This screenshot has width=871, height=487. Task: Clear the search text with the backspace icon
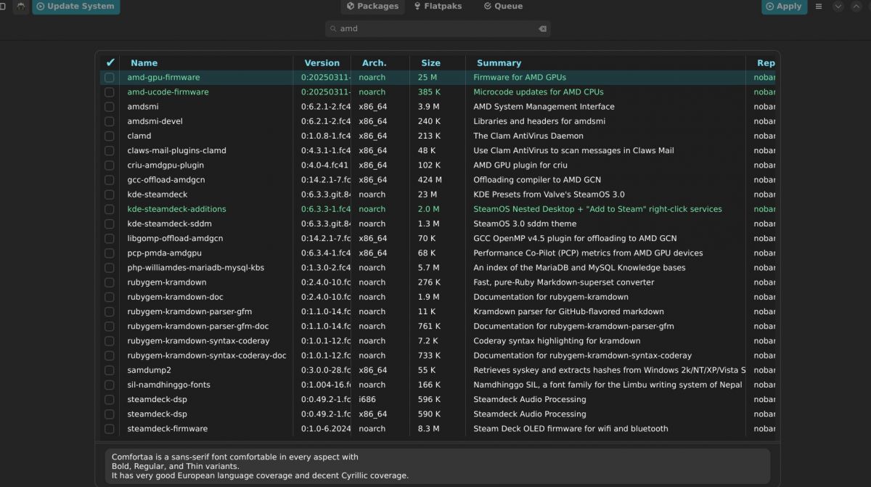tap(542, 29)
